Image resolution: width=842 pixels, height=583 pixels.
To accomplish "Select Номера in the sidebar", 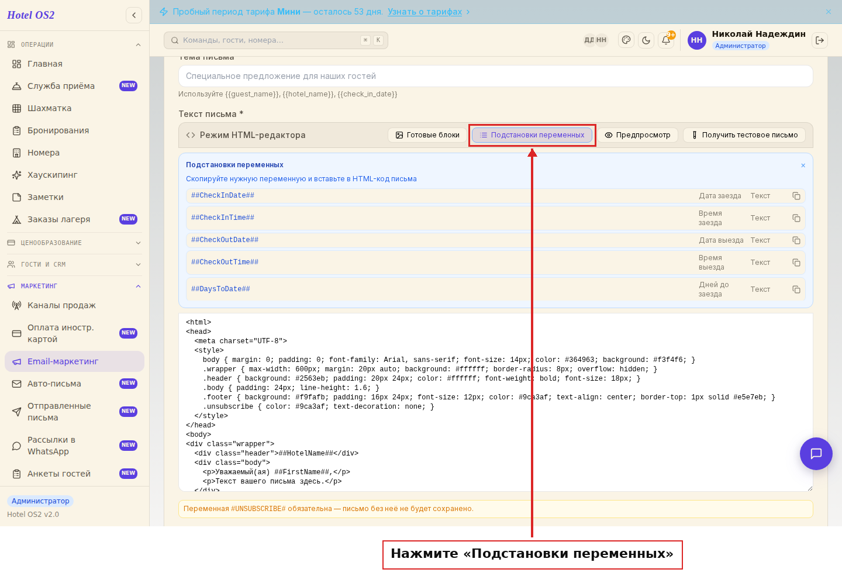I will tap(74, 153).
